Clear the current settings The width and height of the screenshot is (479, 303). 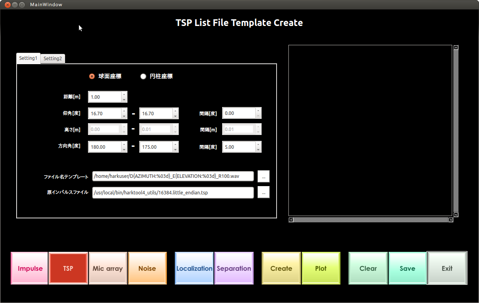tap(368, 268)
